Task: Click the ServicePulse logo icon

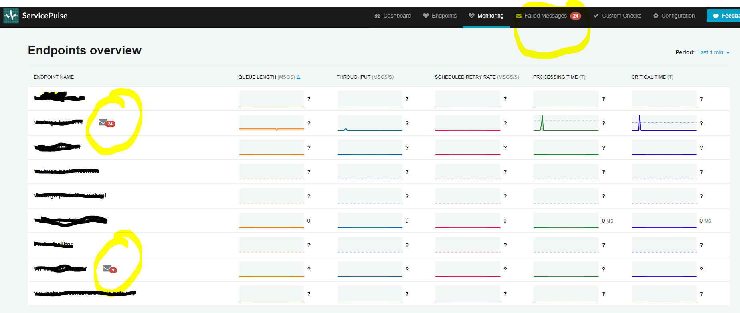Action: click(11, 16)
